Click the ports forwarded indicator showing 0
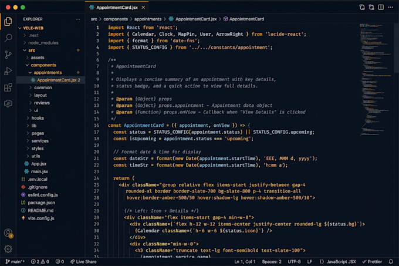This screenshot has height=266, width=399. point(60,262)
